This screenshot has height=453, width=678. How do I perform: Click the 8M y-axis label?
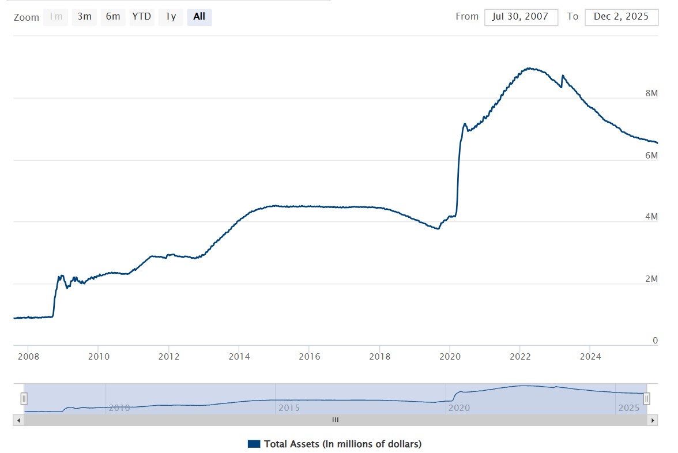651,93
